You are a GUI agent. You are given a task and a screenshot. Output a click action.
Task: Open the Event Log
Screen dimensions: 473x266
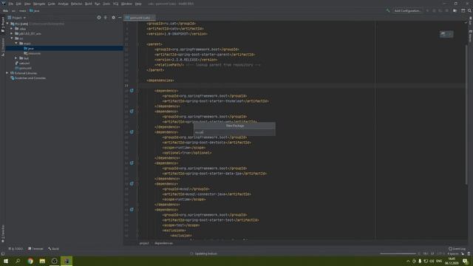click(x=457, y=249)
